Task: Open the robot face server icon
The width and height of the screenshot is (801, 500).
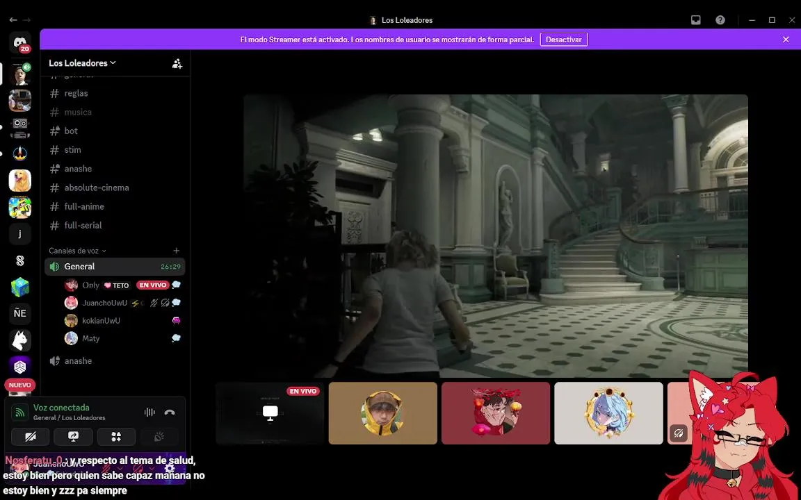Action: [20, 128]
